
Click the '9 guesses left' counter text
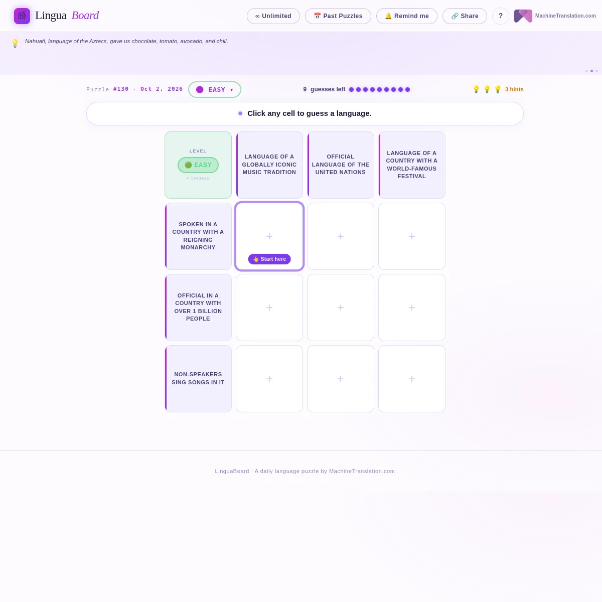[324, 90]
